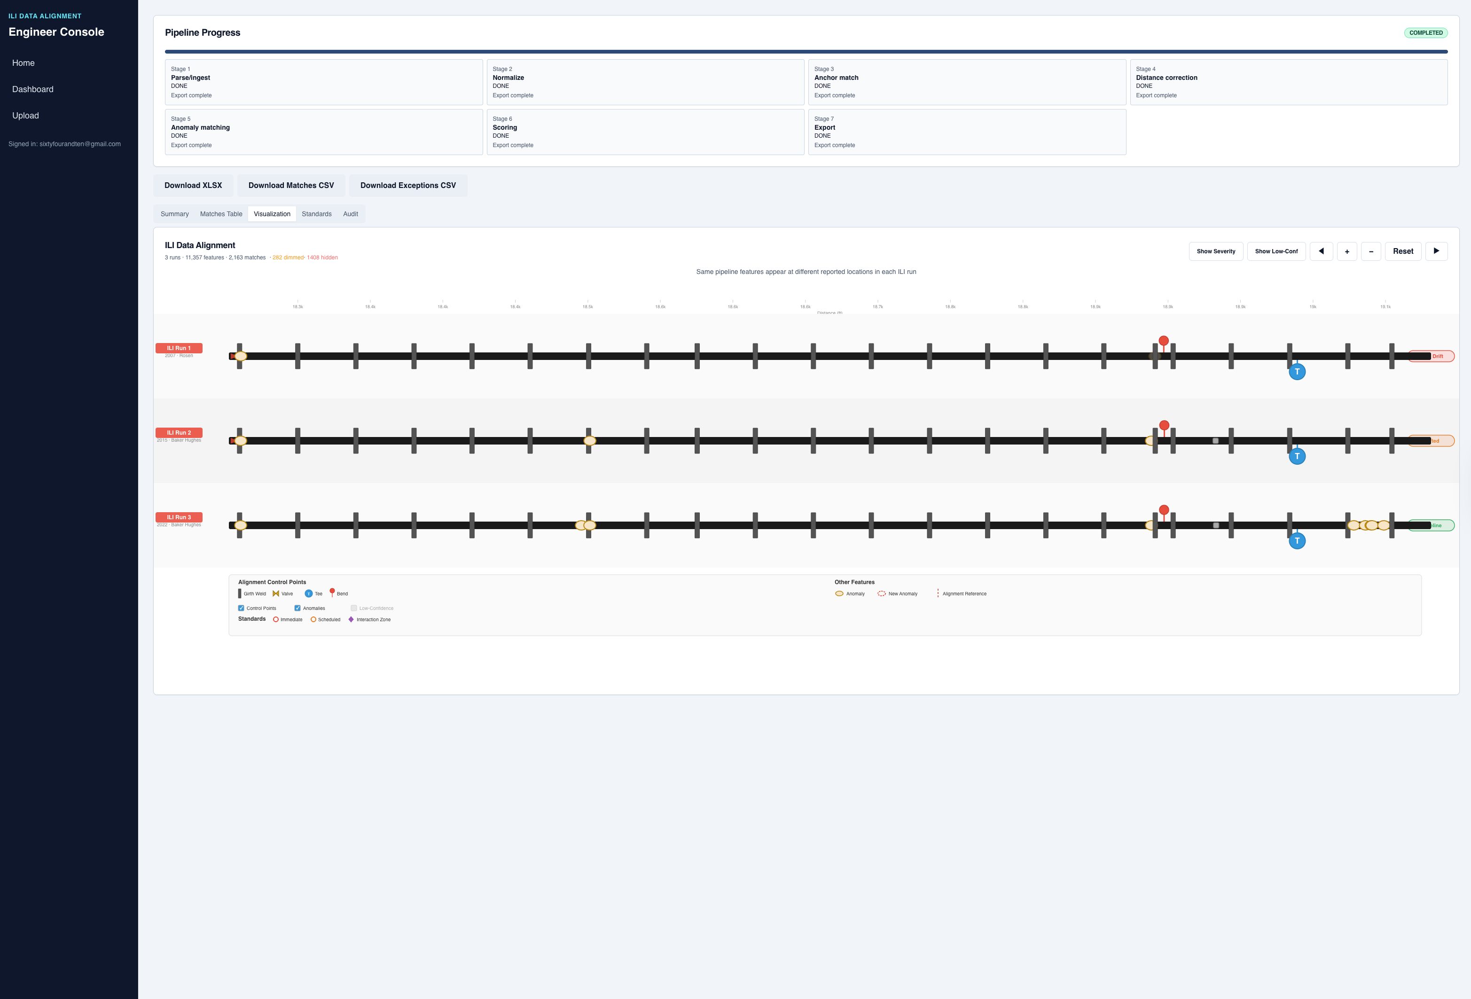Toggle the Show Severity button
1471x999 pixels.
point(1215,251)
